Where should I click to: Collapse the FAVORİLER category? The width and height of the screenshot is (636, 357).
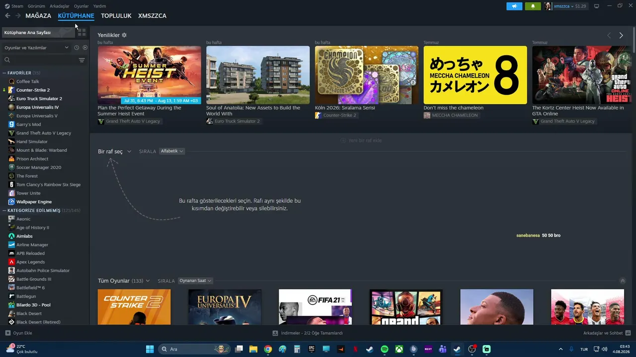pyautogui.click(x=4, y=73)
